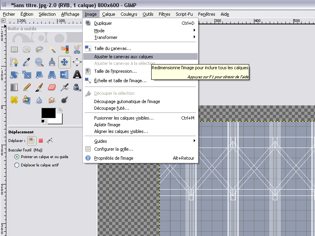The image size is (315, 236).
Task: Set Déplacer mode to path
Action: [50, 141]
